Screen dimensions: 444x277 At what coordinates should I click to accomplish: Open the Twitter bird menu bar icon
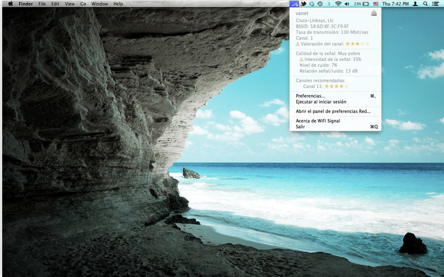click(x=303, y=4)
